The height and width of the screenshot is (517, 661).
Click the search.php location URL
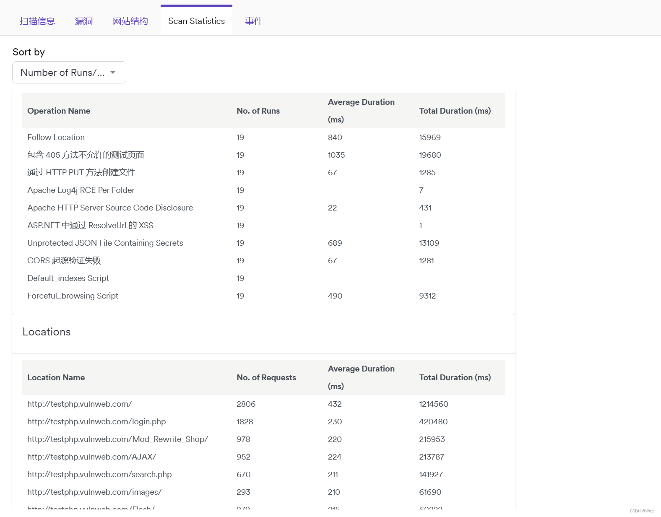(x=99, y=475)
